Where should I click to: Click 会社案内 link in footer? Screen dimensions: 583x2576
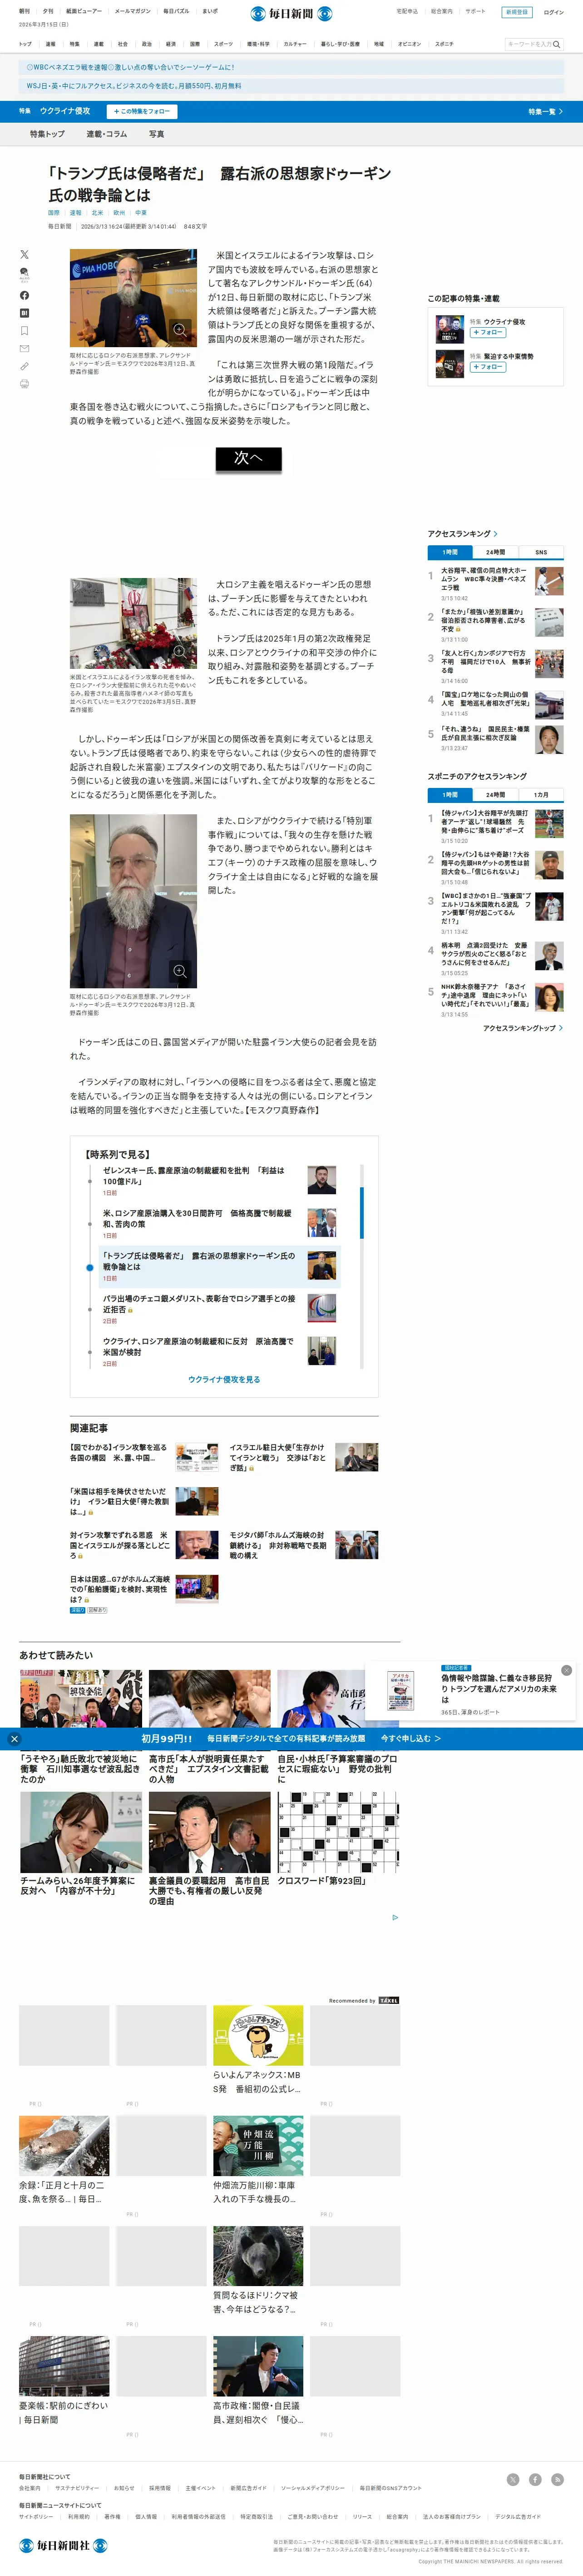tap(30, 2488)
